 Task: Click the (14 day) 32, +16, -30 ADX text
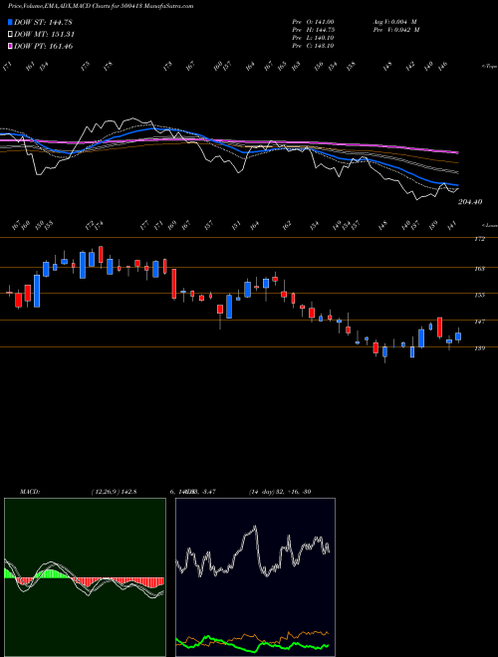point(279,492)
